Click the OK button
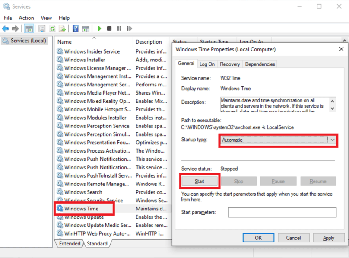The height and width of the screenshot is (258, 349). tap(258, 238)
